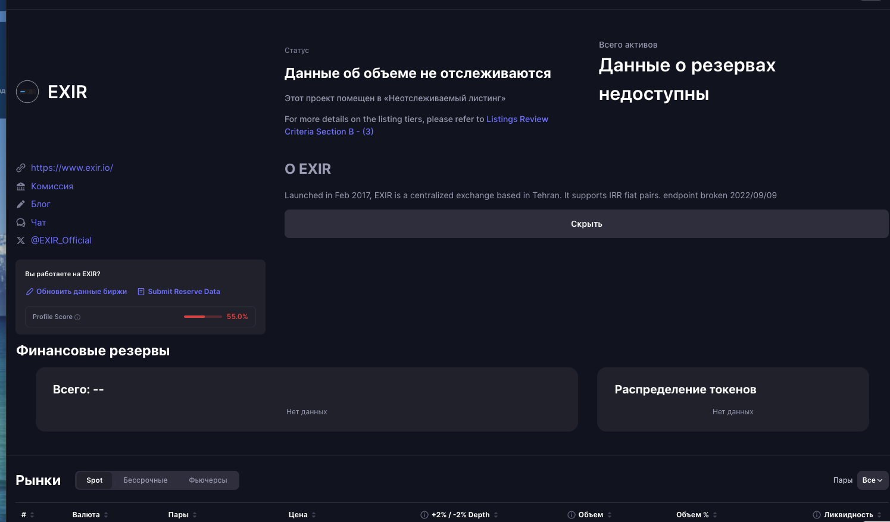
Task: Click the sort arrows right of the Объем header
Action: (610, 515)
